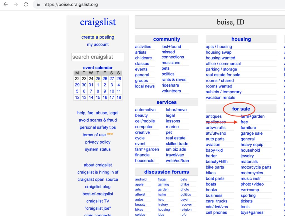
Task: Open financial services
Action: coord(143,155)
